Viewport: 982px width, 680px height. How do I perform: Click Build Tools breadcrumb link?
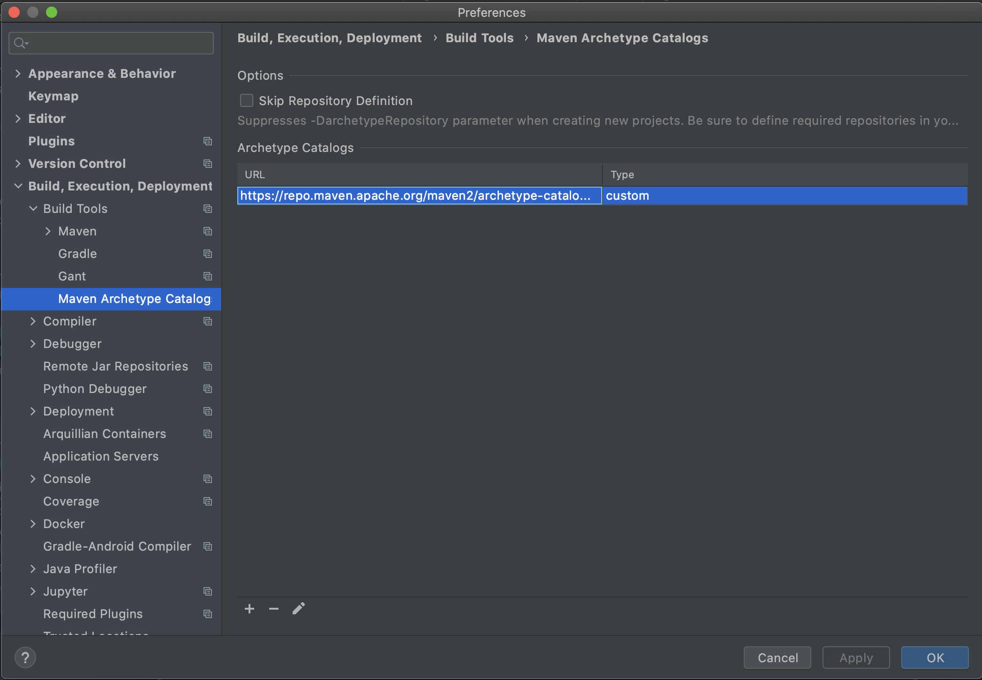tap(479, 38)
